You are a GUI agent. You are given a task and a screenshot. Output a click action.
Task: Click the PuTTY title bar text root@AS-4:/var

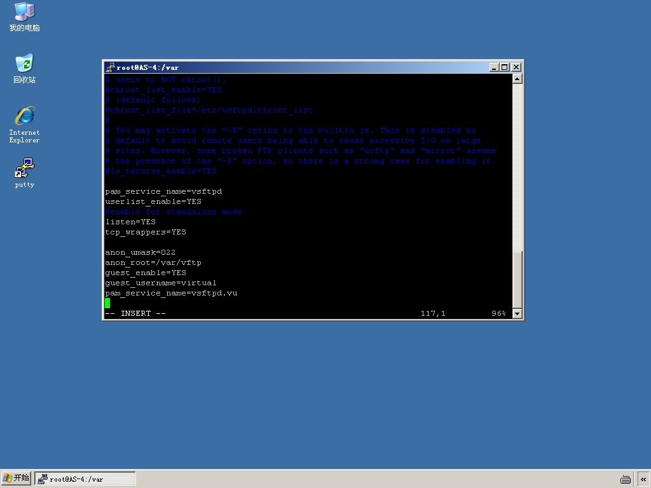click(x=147, y=67)
